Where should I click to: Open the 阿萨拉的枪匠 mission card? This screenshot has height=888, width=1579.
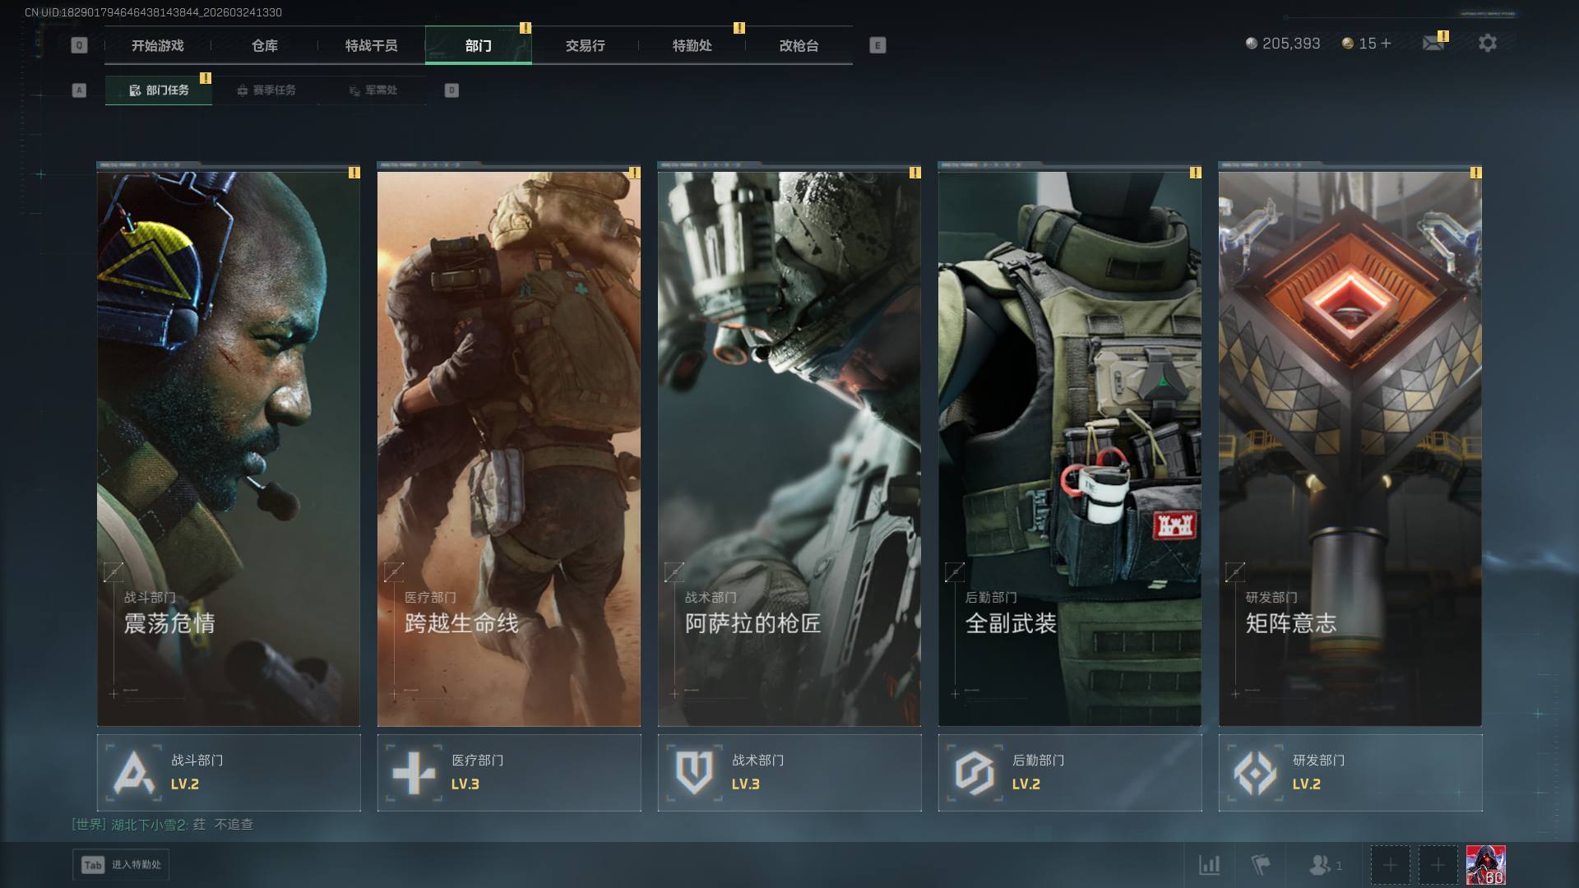[789, 448]
